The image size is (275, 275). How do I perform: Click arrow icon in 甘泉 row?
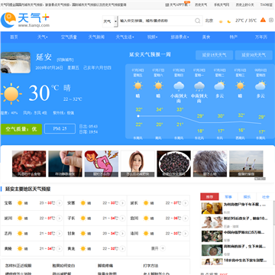[x=122, y=234]
